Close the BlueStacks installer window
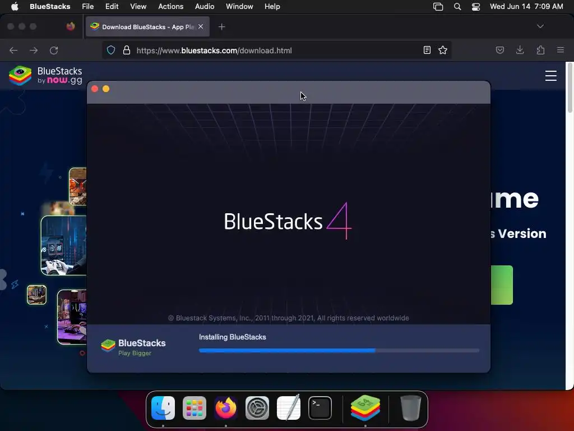574x431 pixels. click(94, 89)
